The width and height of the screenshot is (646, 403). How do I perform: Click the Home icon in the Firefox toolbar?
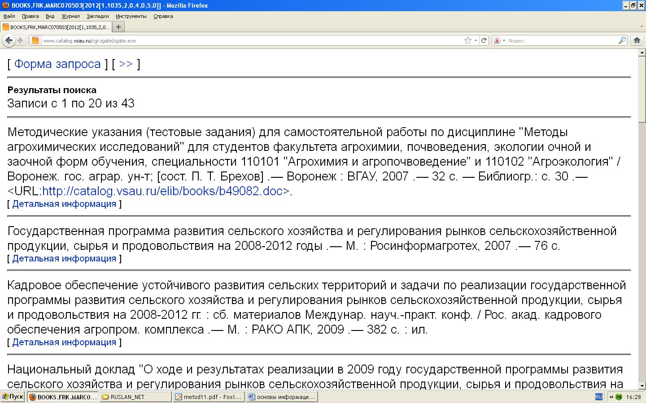[637, 40]
